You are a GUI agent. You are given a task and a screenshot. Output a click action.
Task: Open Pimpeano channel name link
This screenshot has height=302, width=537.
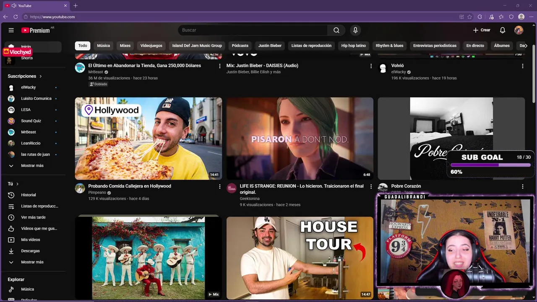pos(97,193)
